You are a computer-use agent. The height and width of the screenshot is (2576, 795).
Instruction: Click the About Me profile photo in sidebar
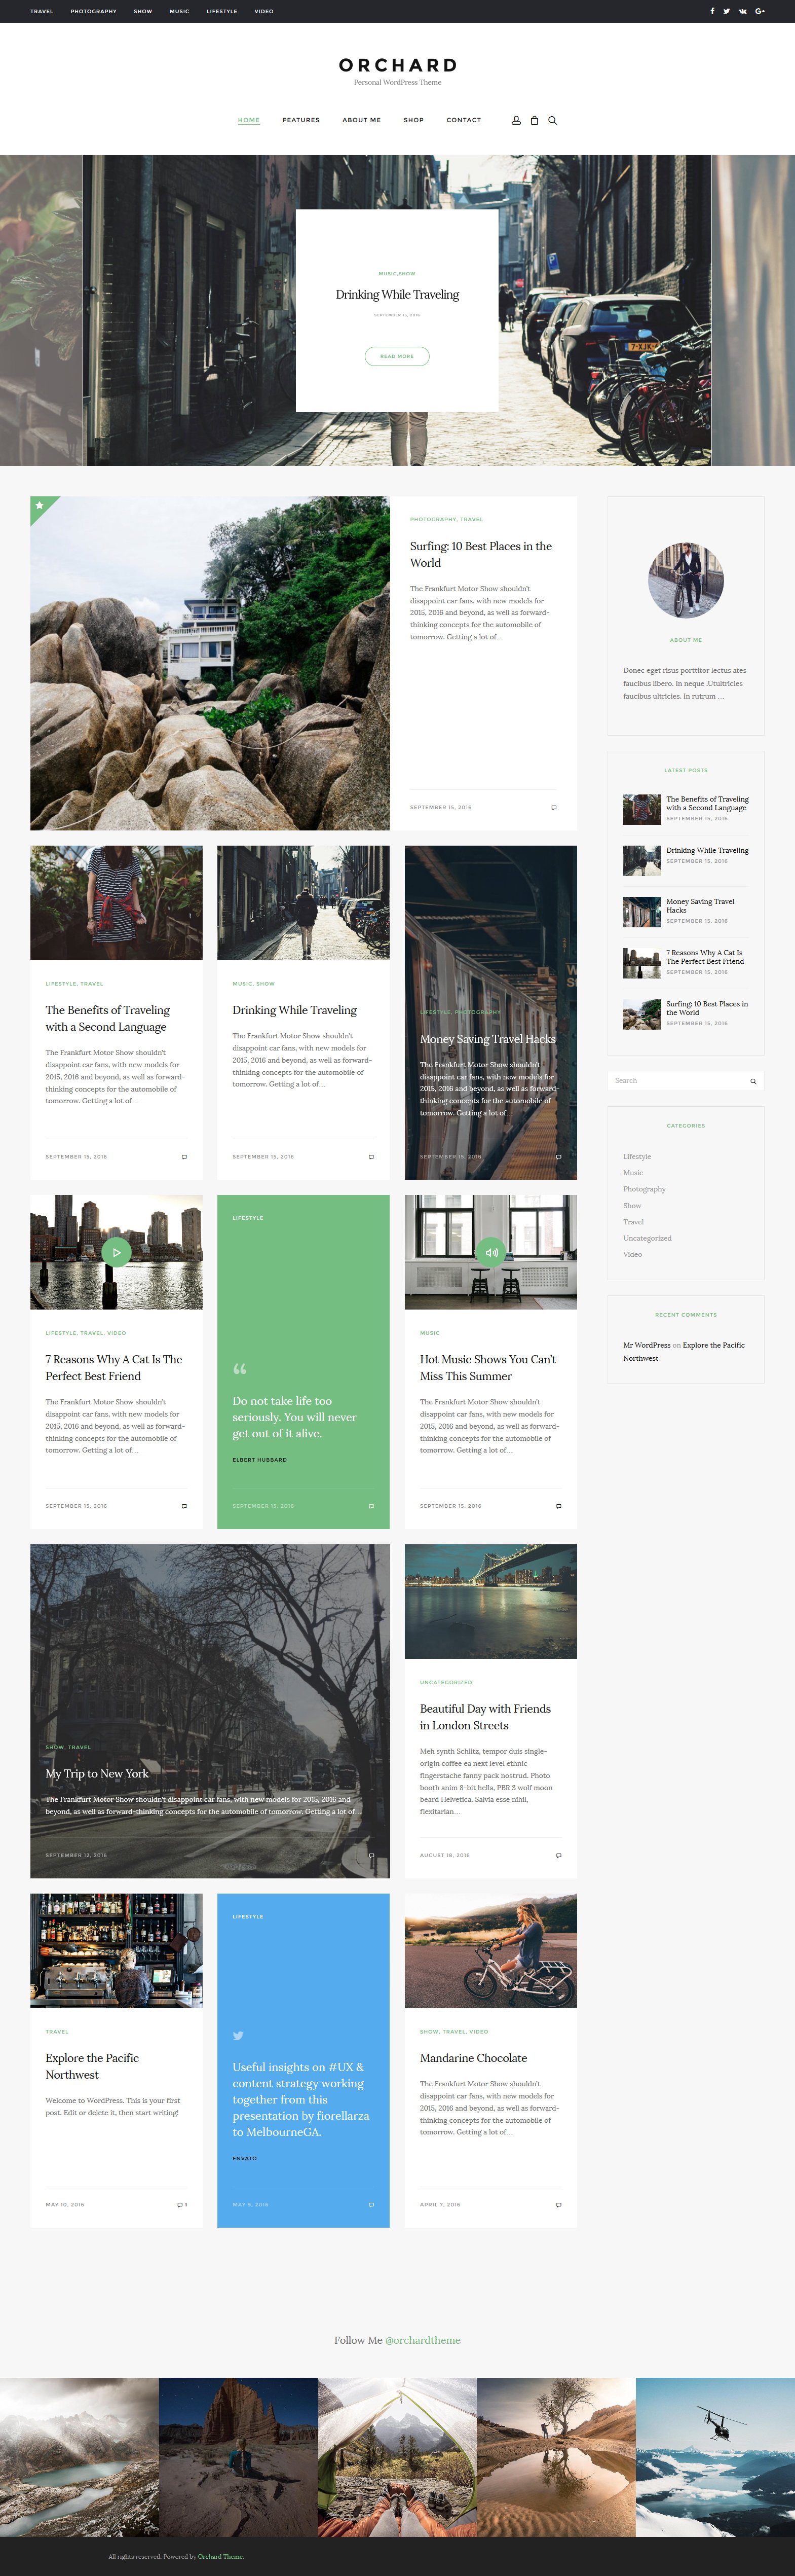tap(686, 580)
